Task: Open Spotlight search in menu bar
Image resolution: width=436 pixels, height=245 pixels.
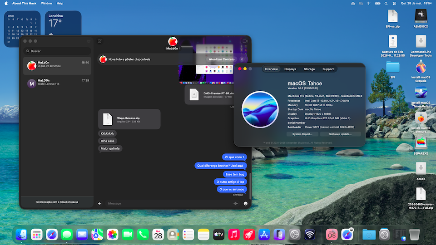Action: [386, 3]
